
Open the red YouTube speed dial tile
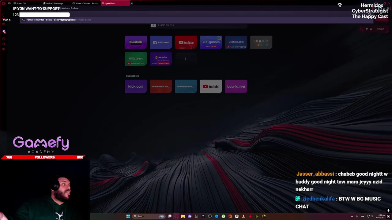186,42
